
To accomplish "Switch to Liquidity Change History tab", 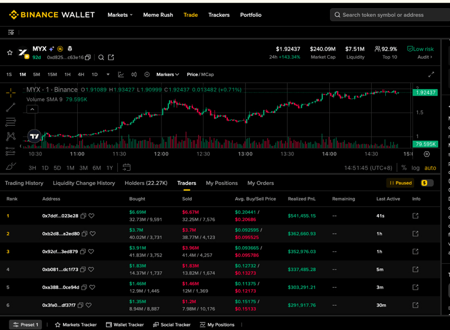I will [x=84, y=183].
